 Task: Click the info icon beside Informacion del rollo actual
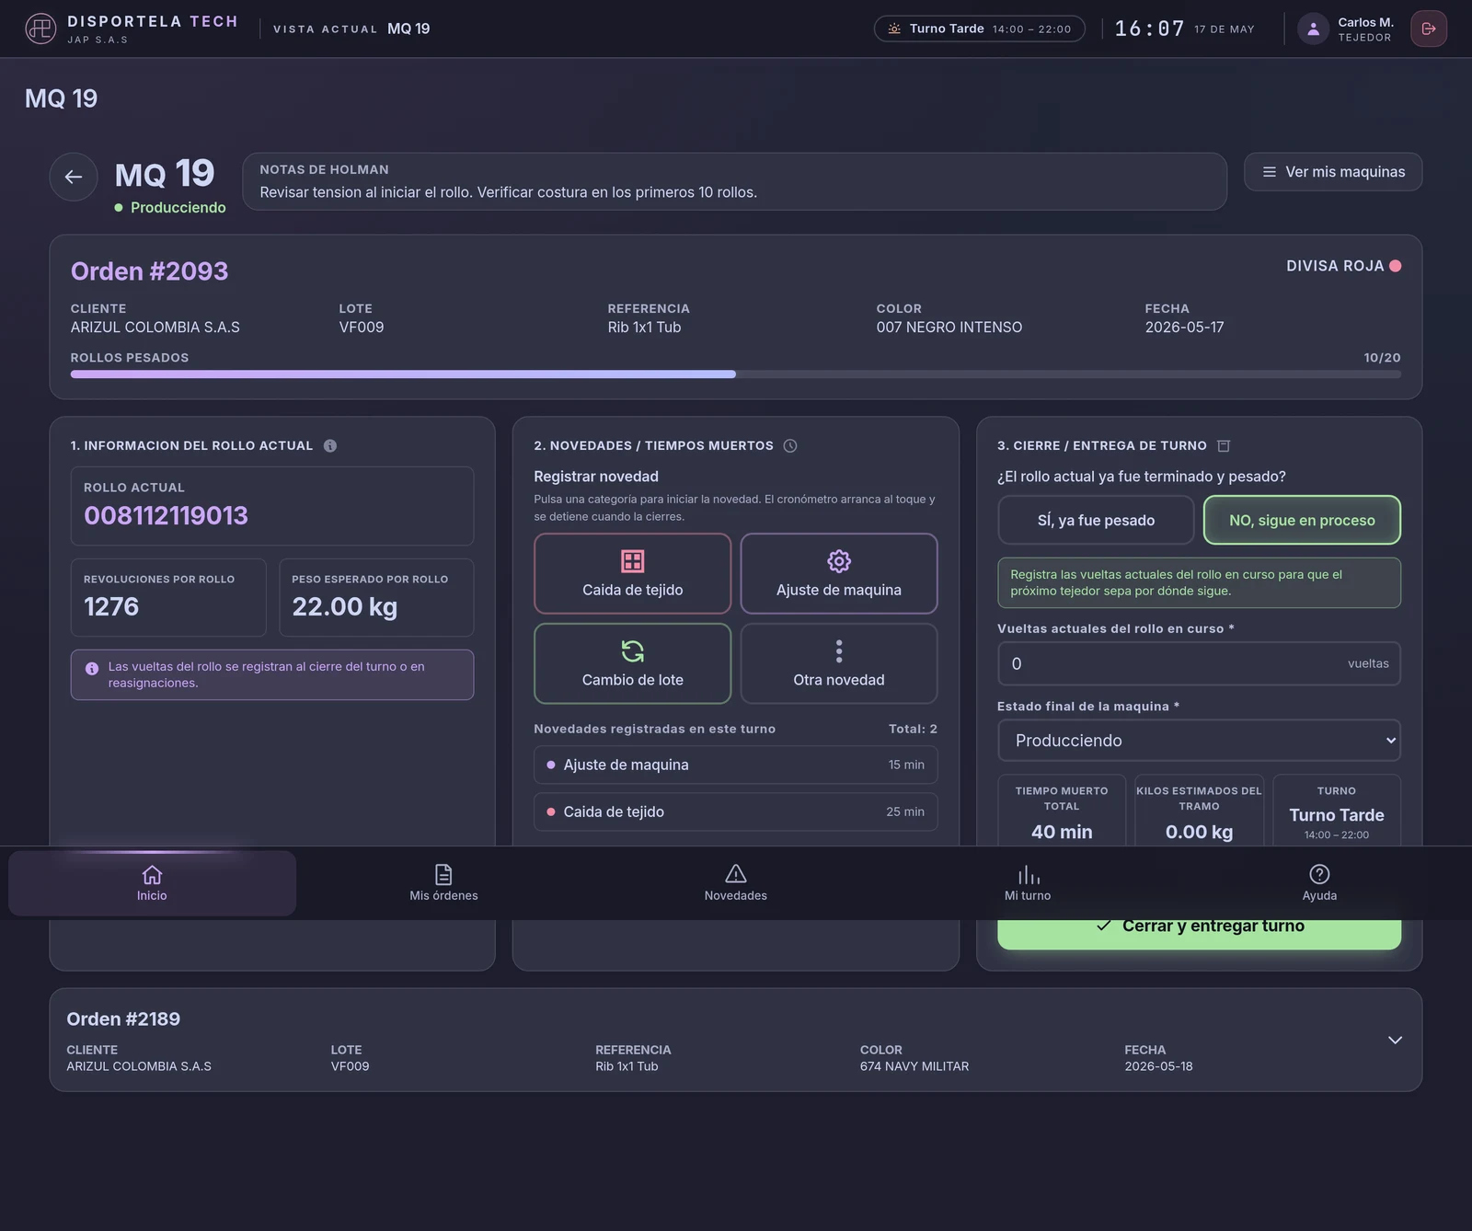(330, 445)
